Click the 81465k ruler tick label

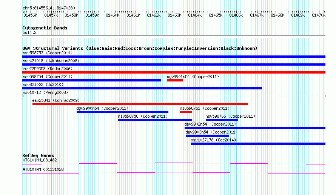click(216, 15)
